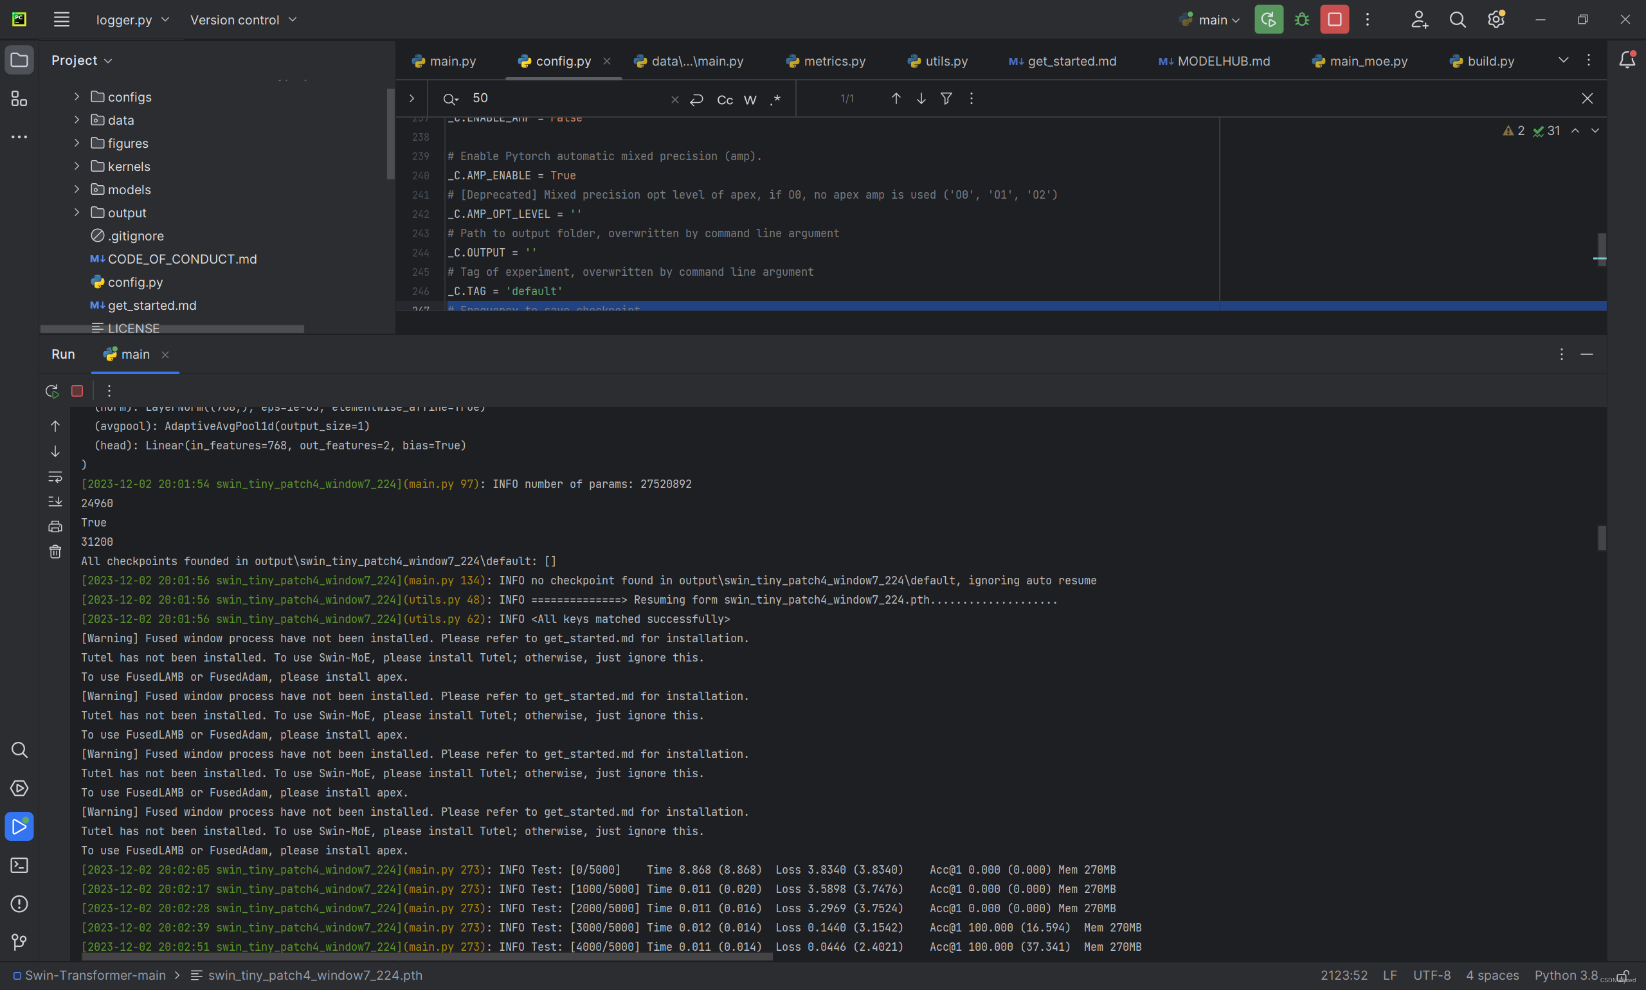1646x990 pixels.
Task: Expand the configs folder
Action: pos(77,96)
